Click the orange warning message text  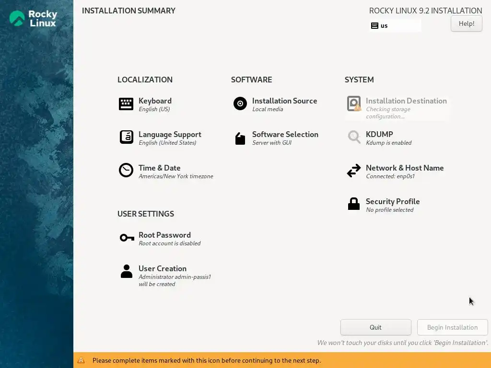pyautogui.click(x=207, y=360)
